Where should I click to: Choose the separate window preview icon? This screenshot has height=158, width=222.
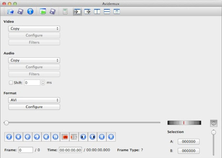tap(117, 12)
